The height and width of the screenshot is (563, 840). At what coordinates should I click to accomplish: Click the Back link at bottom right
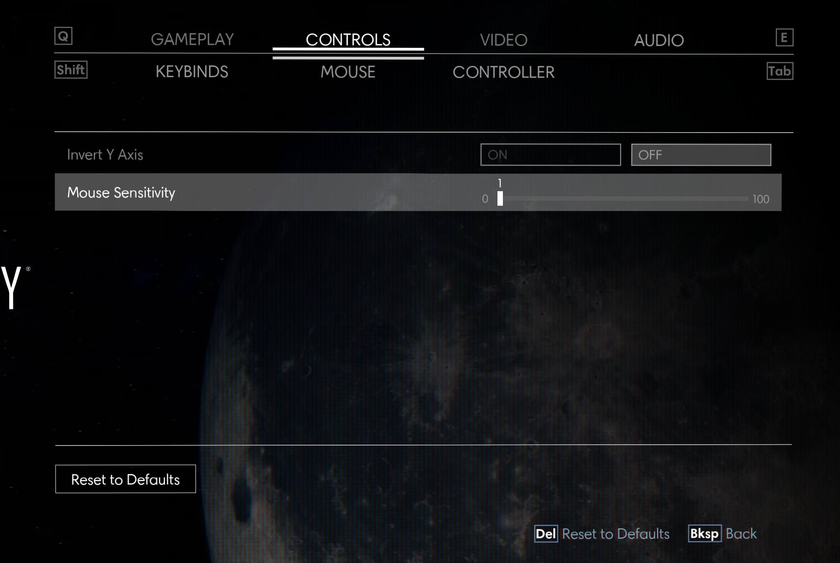(741, 534)
